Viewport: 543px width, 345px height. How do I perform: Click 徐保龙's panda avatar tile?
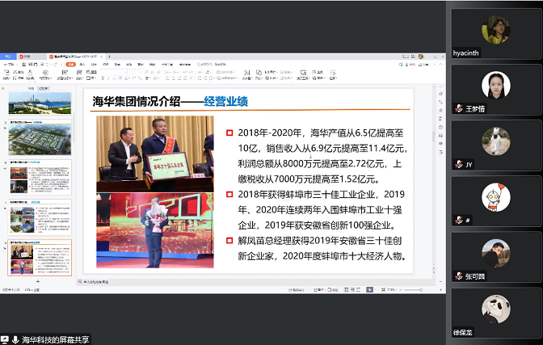point(495,309)
